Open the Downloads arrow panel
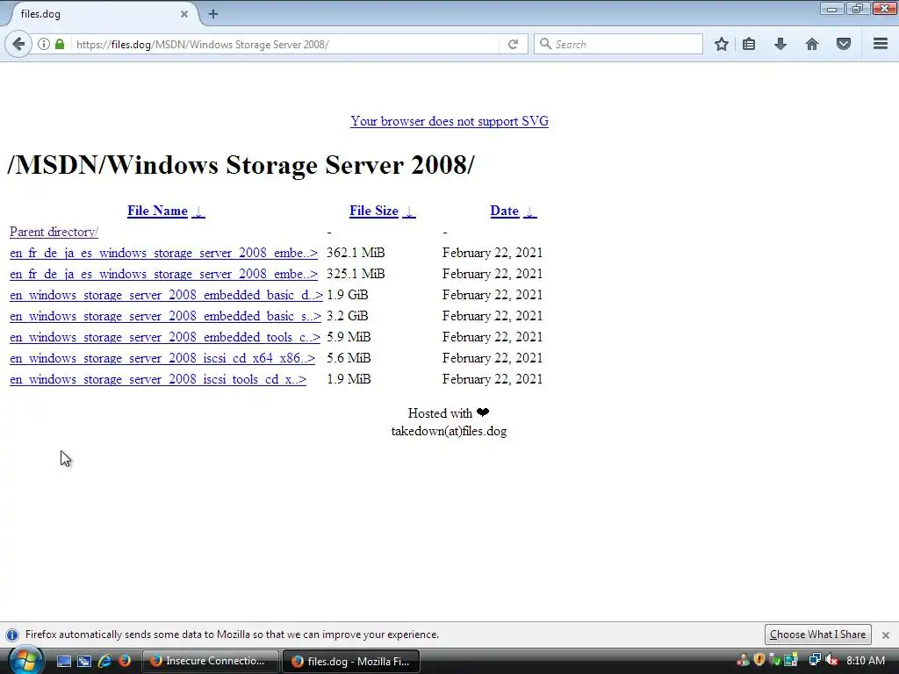This screenshot has height=674, width=899. click(x=780, y=44)
